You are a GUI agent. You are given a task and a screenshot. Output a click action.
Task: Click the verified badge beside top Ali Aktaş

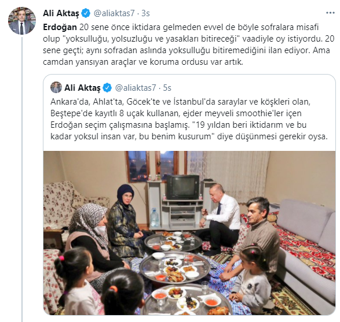tap(86, 13)
